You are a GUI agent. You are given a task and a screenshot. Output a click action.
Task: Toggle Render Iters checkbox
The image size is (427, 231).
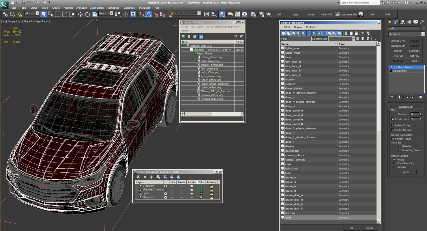(393, 119)
